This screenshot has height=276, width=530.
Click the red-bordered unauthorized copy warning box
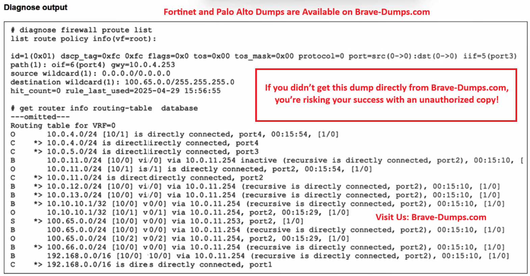coord(386,95)
